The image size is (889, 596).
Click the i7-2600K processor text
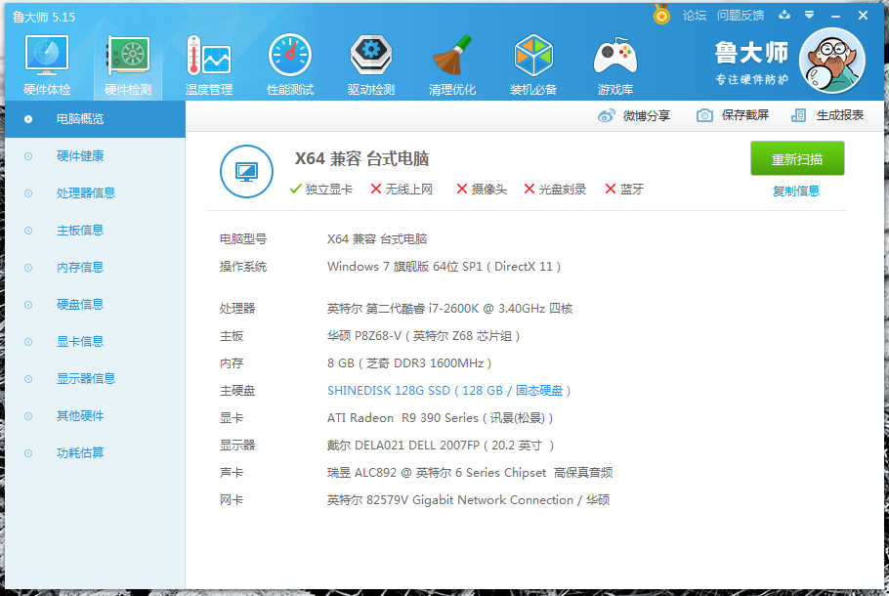450,309
